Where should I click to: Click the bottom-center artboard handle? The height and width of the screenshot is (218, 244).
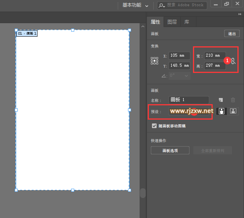(73, 190)
